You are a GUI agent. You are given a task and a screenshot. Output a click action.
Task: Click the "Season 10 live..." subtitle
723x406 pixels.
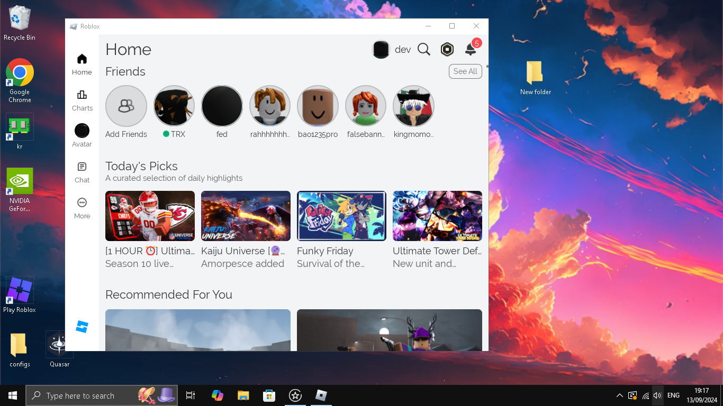pyautogui.click(x=139, y=264)
